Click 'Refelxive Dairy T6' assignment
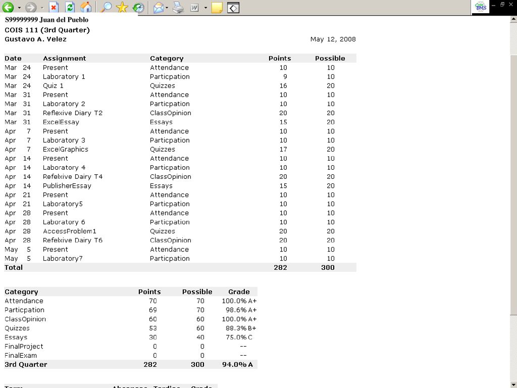Screen dimensions: 517x388 point(73,240)
